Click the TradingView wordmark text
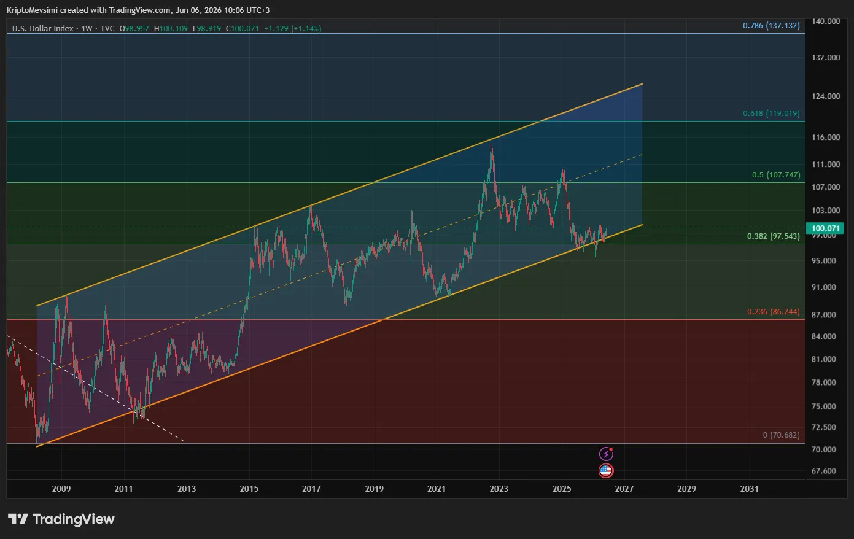Image resolution: width=854 pixels, height=539 pixels. [74, 519]
